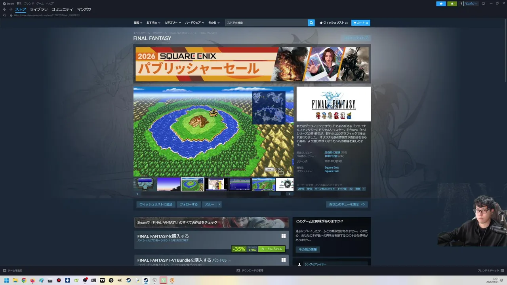Launch Firefox from the taskbar
Image resolution: width=507 pixels, height=285 pixels.
(x=32, y=280)
